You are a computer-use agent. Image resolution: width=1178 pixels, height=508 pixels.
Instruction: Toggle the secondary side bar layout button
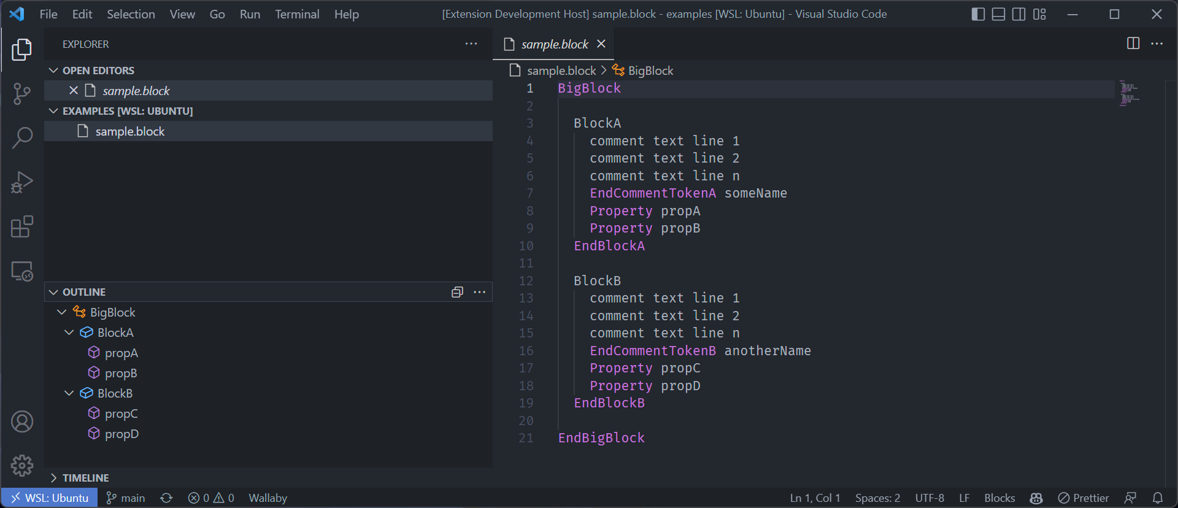pos(1019,14)
